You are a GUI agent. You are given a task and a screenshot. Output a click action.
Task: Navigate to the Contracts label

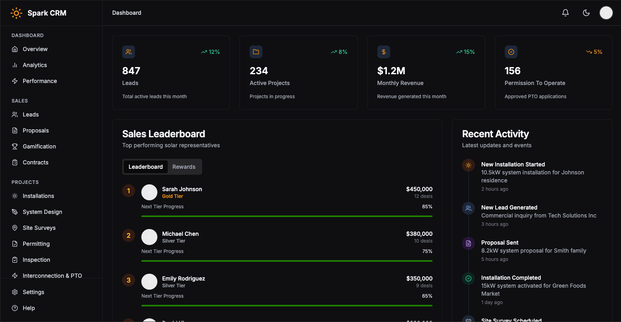pos(36,162)
